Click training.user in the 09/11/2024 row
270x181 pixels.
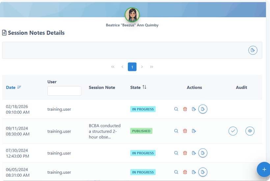point(59,131)
